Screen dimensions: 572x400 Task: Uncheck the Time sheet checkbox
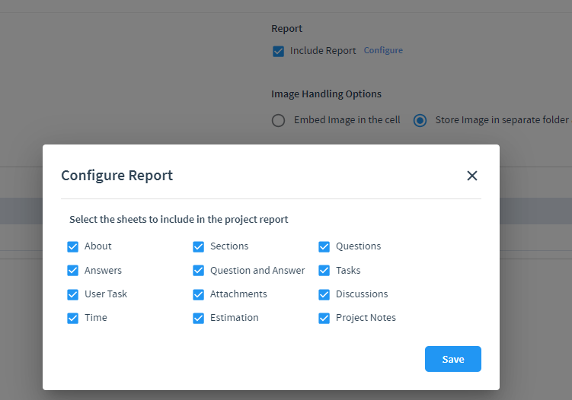click(x=73, y=318)
